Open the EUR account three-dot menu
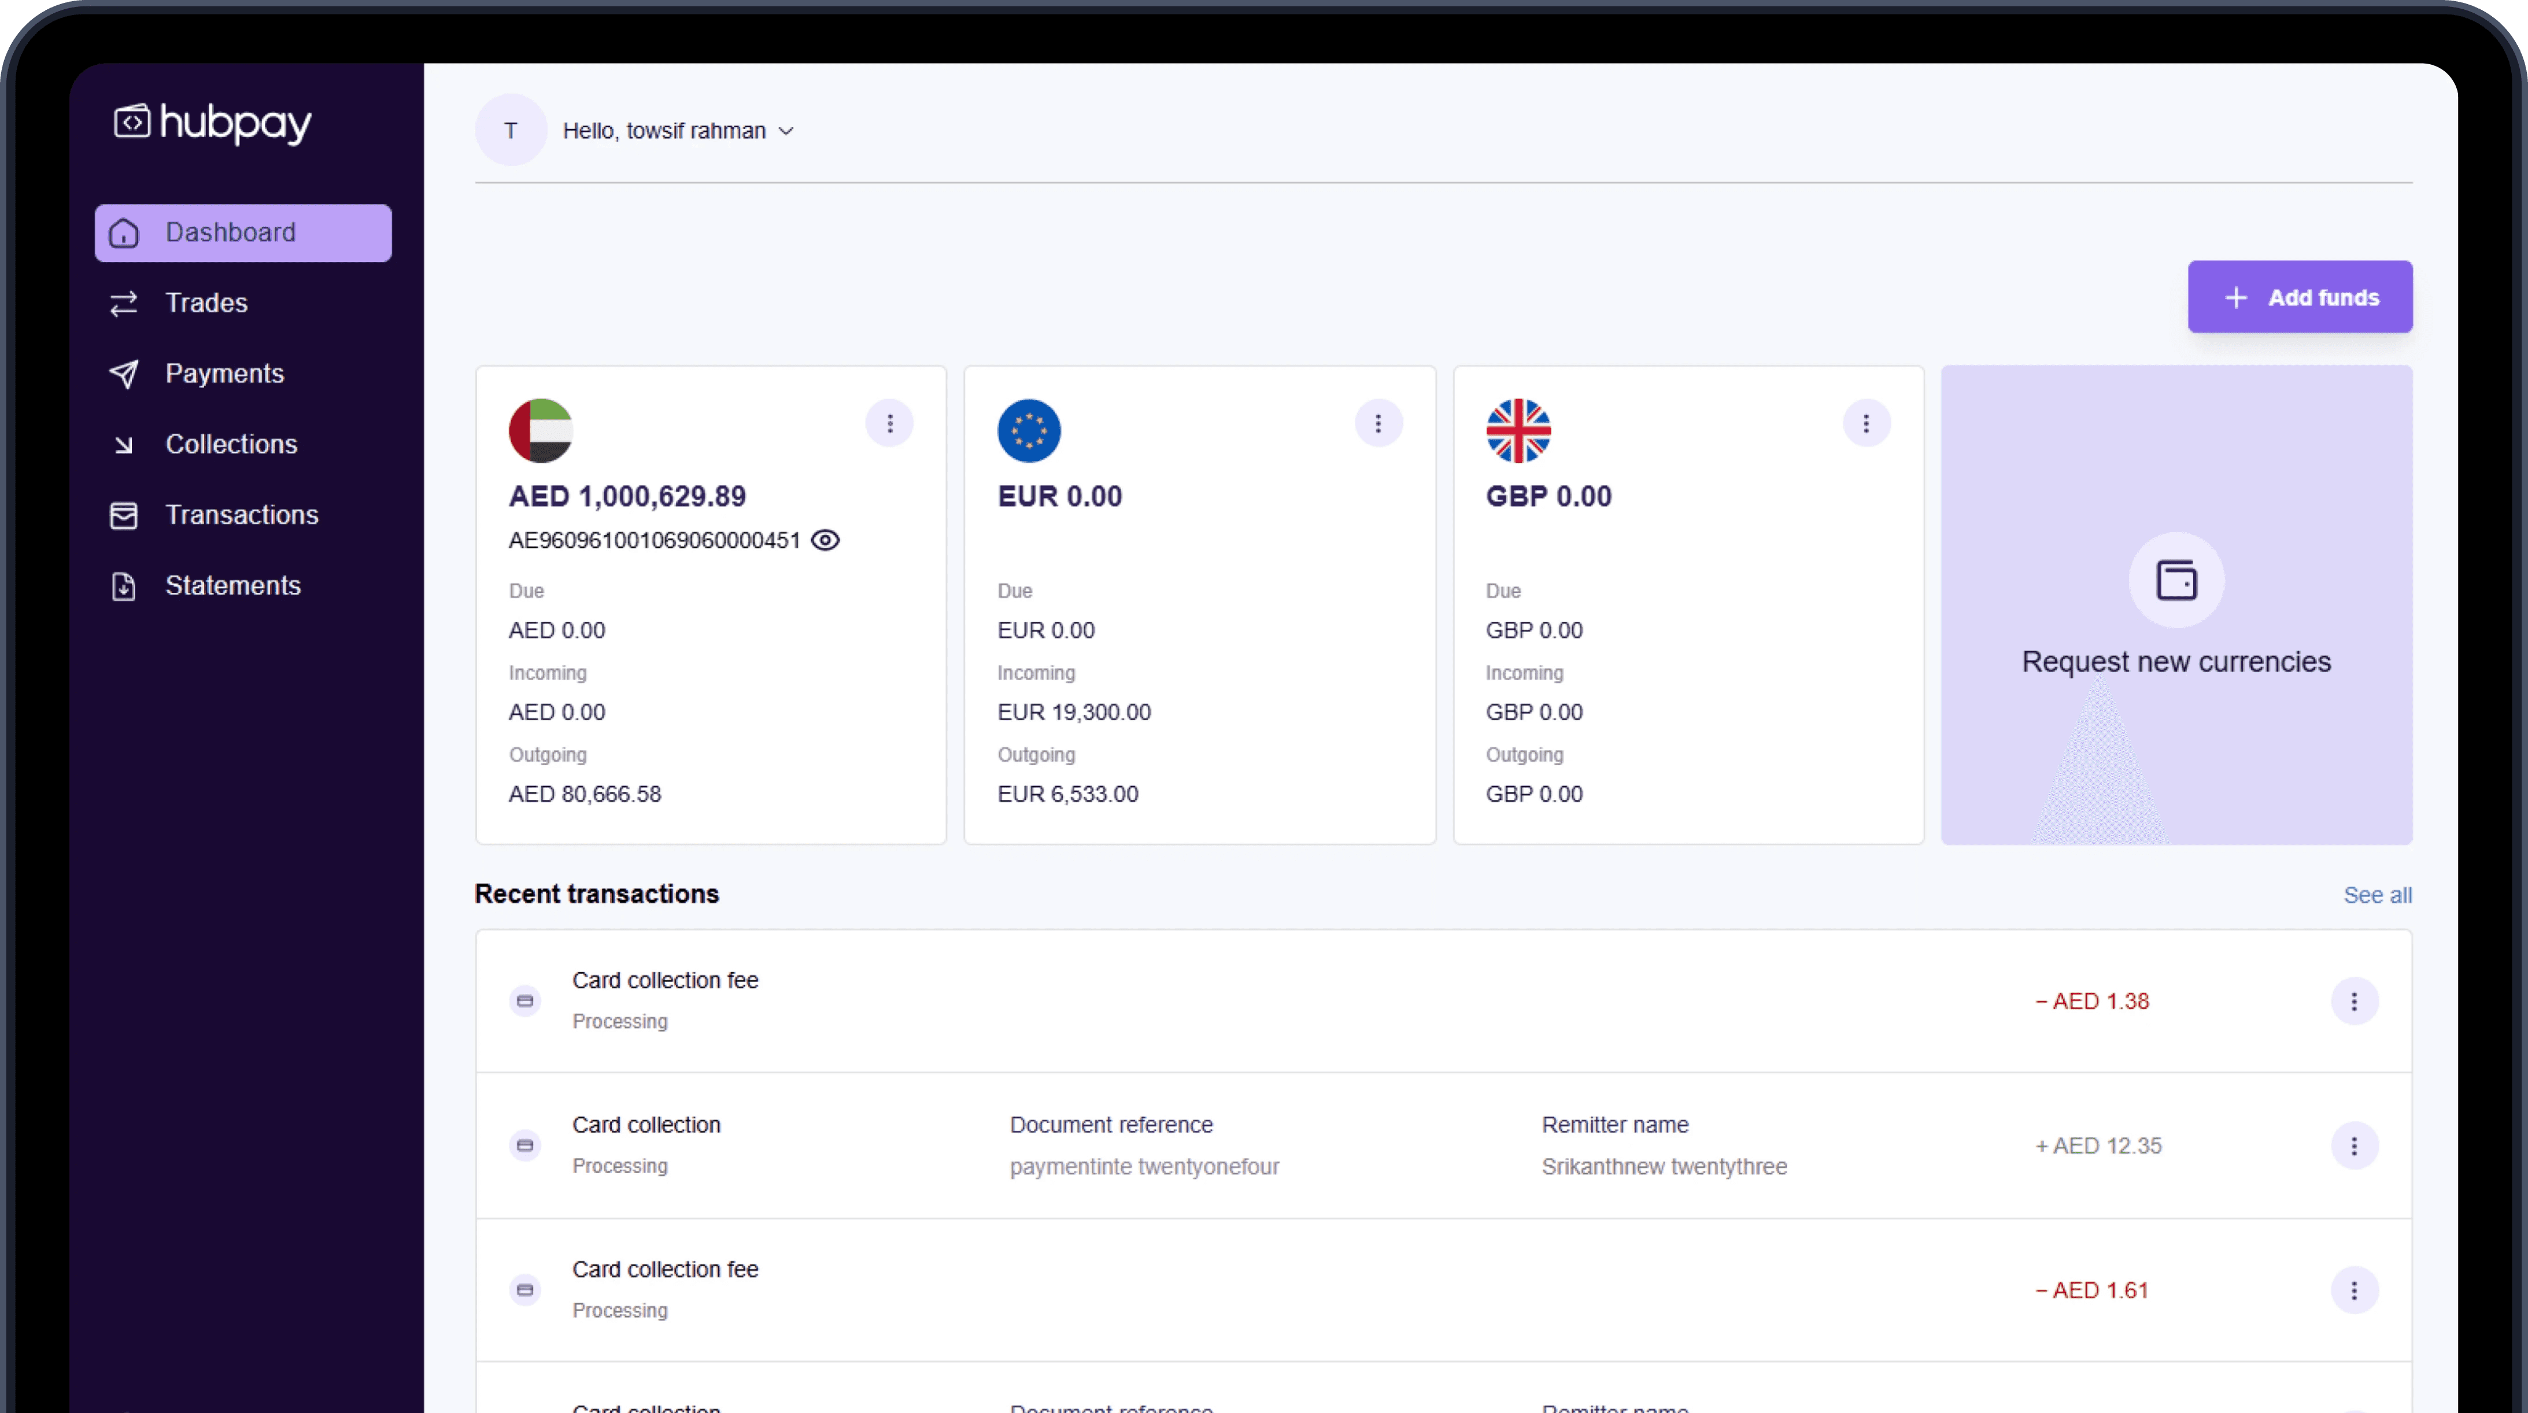Screen dimensions: 2528x1413 pos(1378,423)
